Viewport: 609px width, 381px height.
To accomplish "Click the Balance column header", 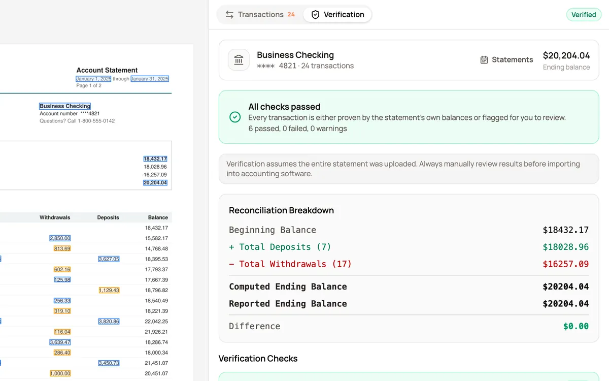I will [x=158, y=217].
